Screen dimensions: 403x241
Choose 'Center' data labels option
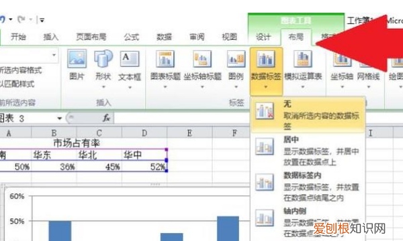(x=308, y=151)
